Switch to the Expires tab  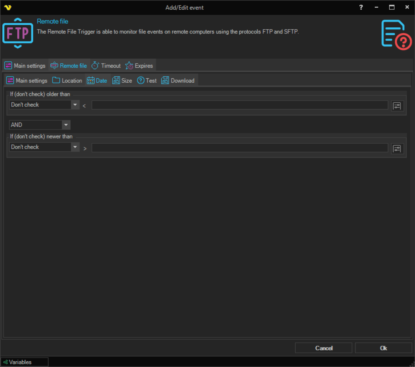(x=139, y=66)
